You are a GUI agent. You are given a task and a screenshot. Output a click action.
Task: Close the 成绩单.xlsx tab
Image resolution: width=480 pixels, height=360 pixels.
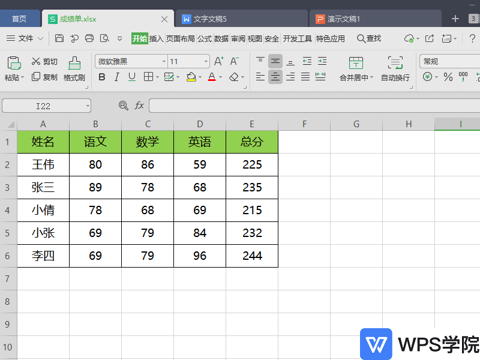[x=164, y=19]
